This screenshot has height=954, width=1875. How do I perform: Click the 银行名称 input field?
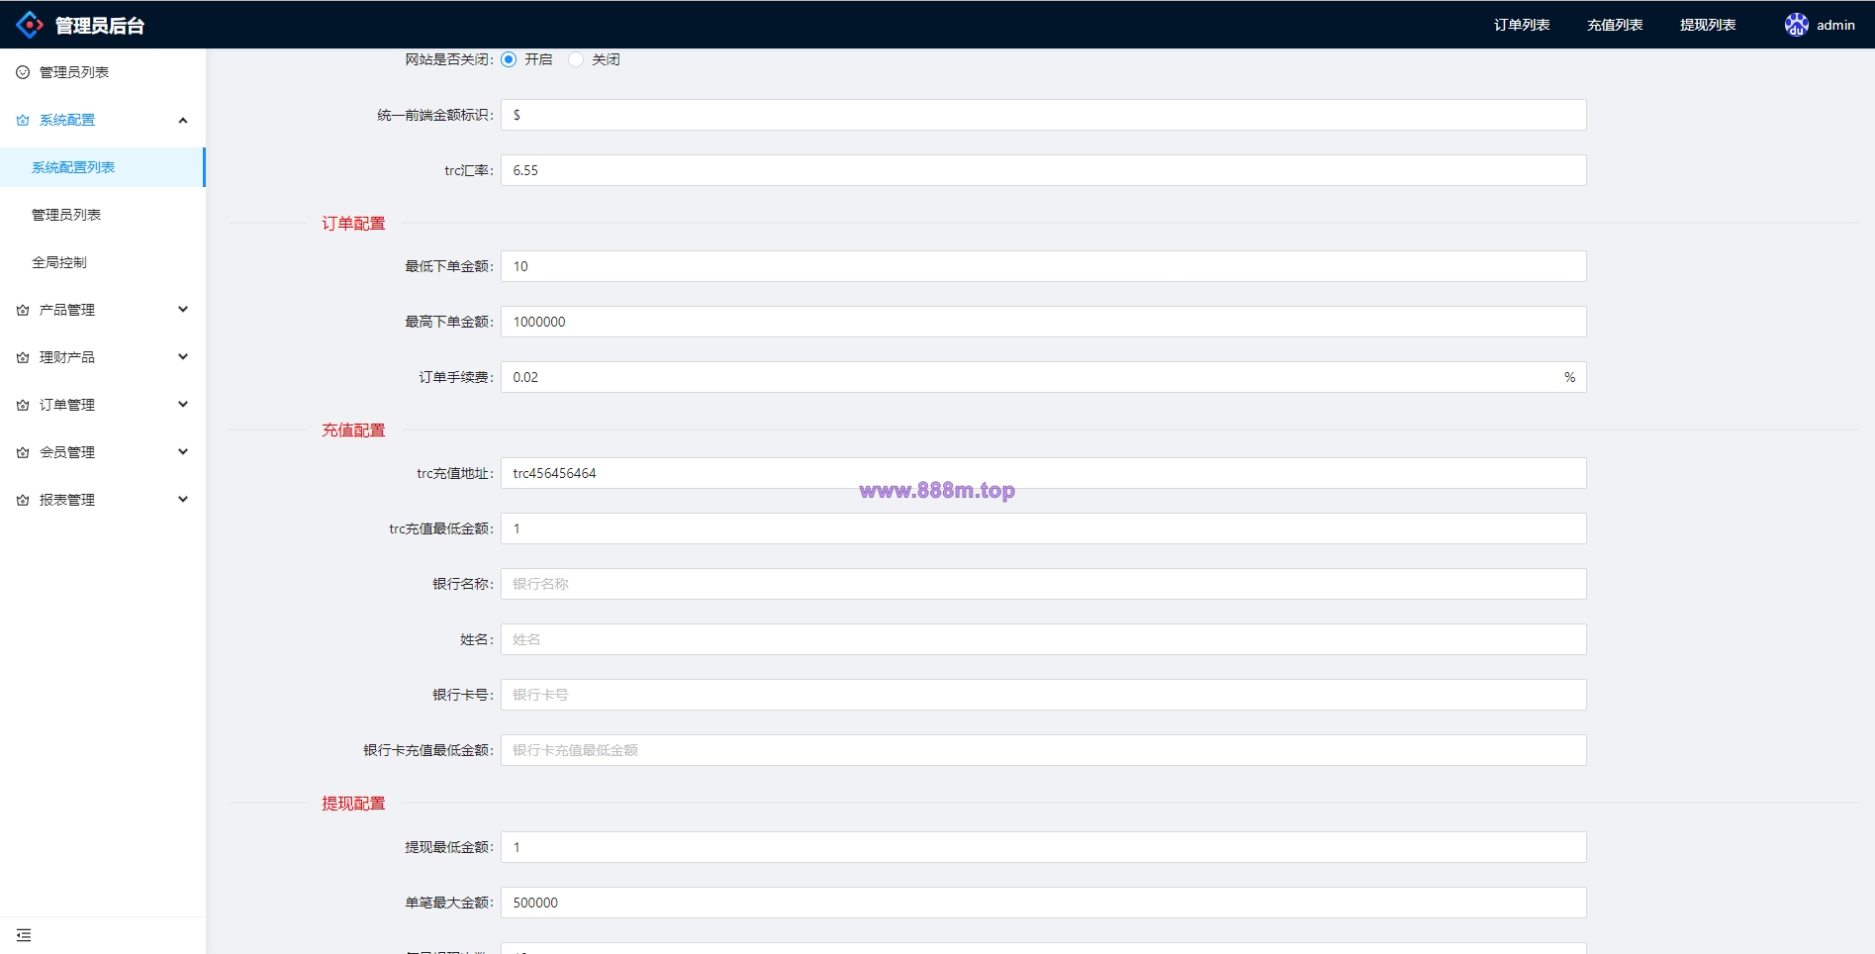(x=1043, y=584)
